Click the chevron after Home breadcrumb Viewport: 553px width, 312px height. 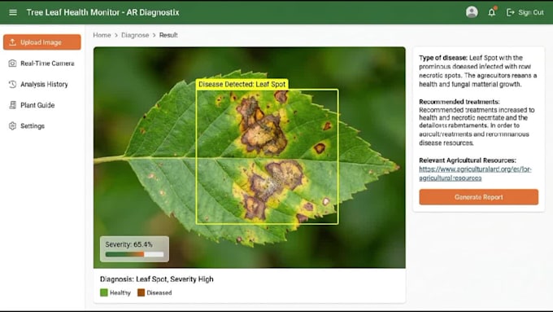[x=116, y=35]
